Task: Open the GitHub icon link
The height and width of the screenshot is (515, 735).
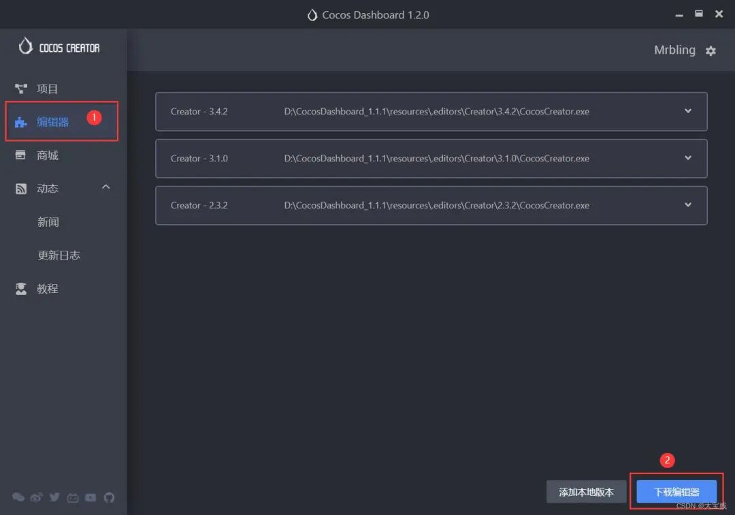Action: 109,497
